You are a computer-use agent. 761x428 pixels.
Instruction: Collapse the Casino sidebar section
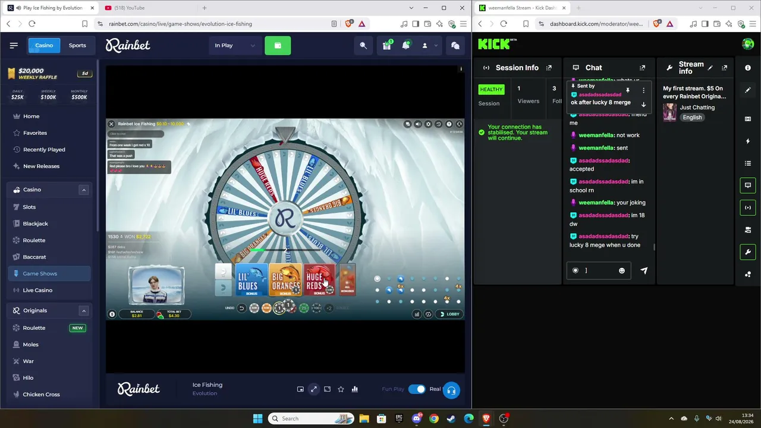pyautogui.click(x=84, y=190)
